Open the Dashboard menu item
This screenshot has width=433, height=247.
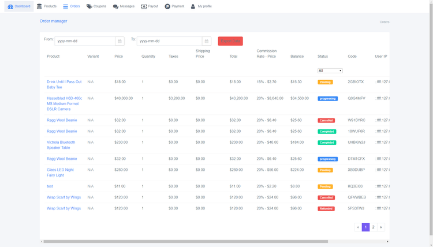(x=19, y=6)
